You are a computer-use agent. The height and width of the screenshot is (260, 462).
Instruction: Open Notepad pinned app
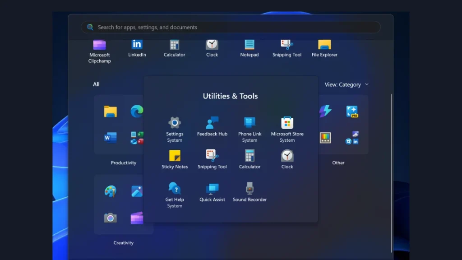tap(249, 48)
